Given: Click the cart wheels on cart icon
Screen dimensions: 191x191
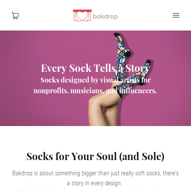Looking at the screenshot, I should (15, 18).
